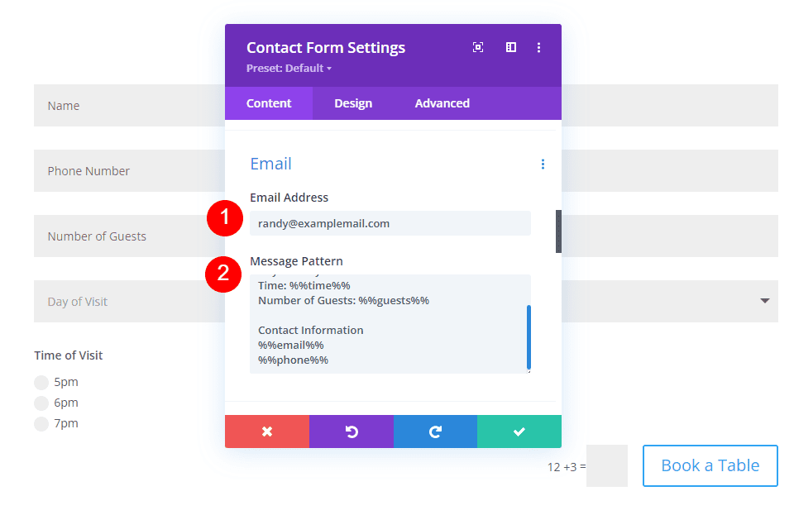Image resolution: width=794 pixels, height=515 pixels.
Task: Switch to the Design tab
Action: pos(353,103)
